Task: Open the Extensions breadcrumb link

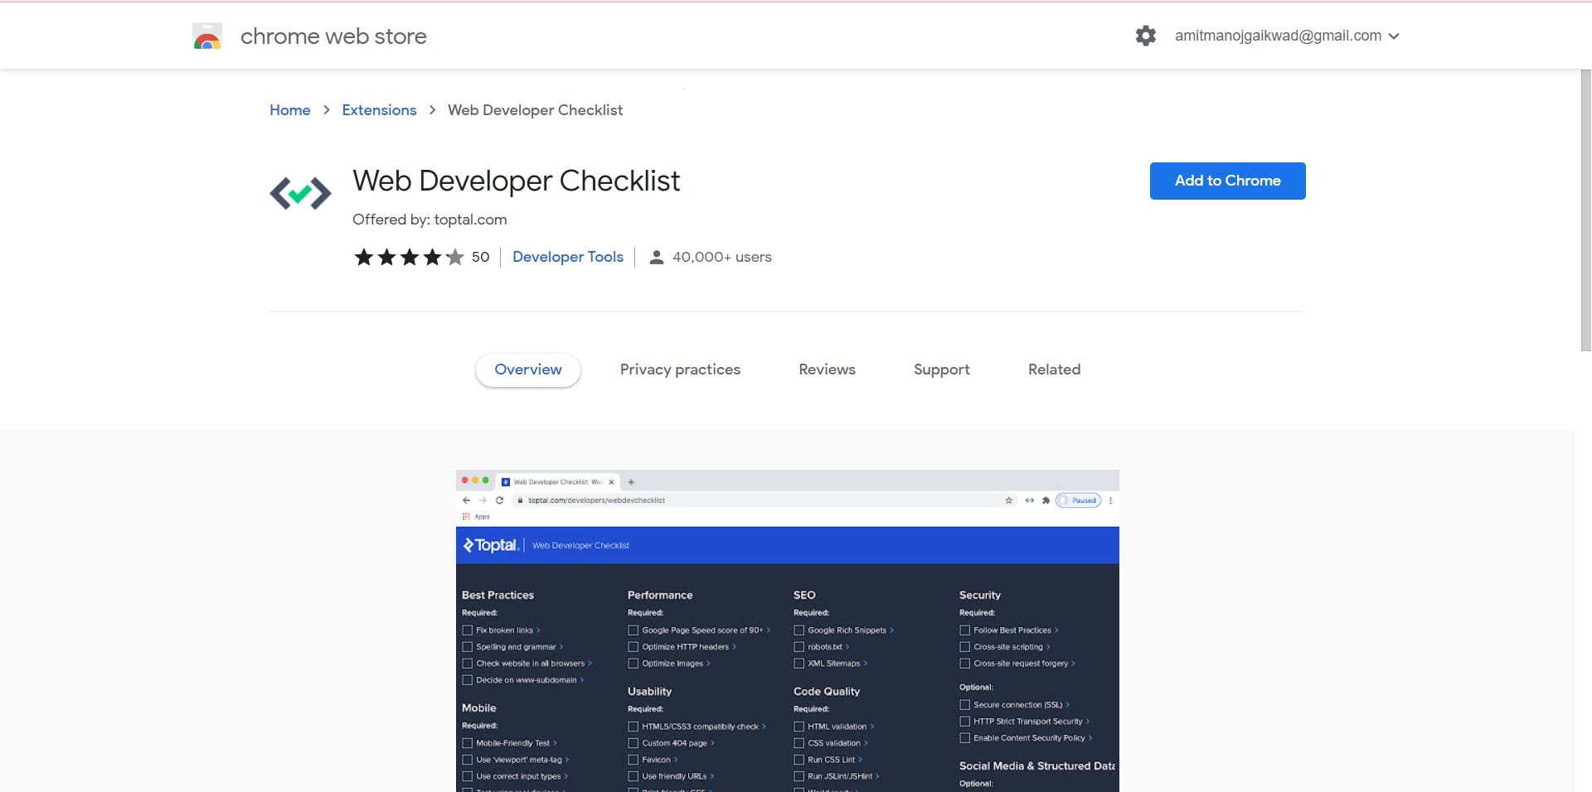Action: 379,110
